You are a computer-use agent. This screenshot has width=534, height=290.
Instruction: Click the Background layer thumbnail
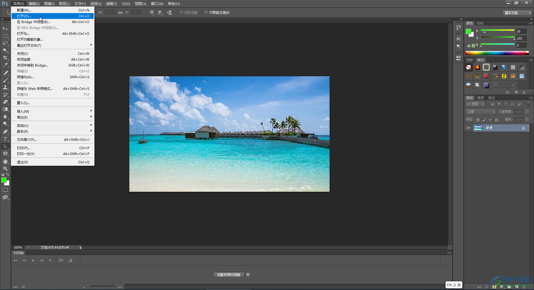click(x=478, y=128)
